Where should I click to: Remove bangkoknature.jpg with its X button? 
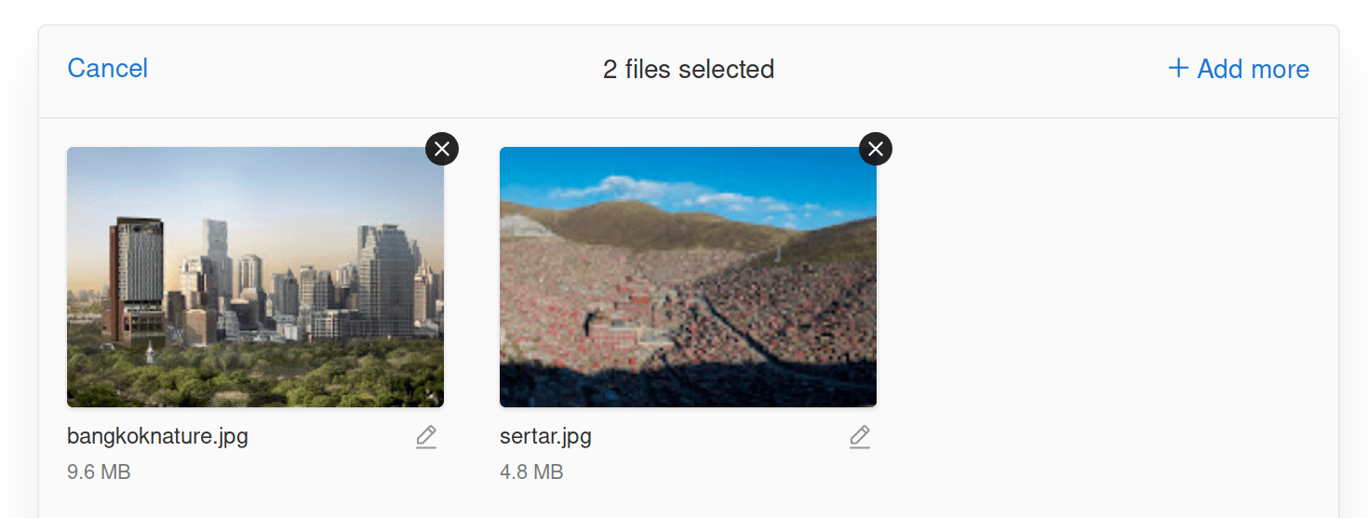tap(442, 148)
